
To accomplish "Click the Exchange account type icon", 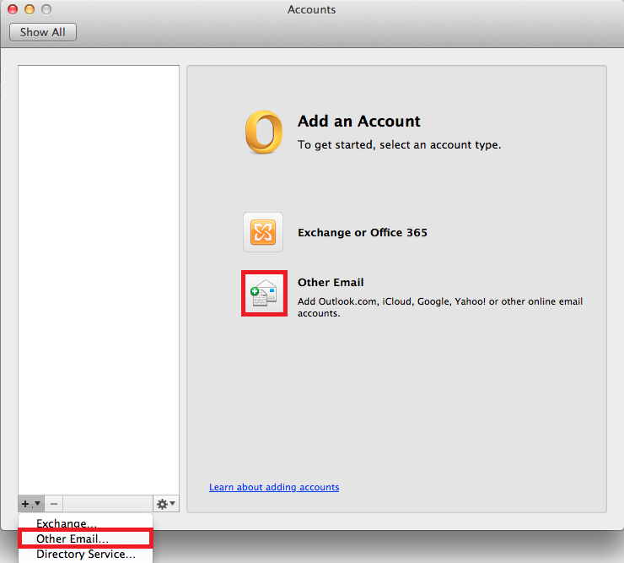I will 263,232.
